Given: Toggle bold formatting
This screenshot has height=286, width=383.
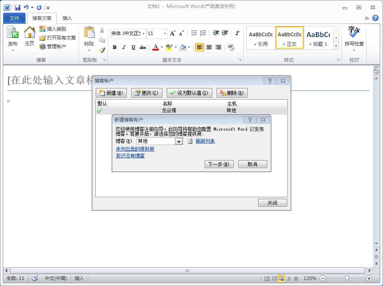Looking at the screenshot, I should click(x=115, y=47).
